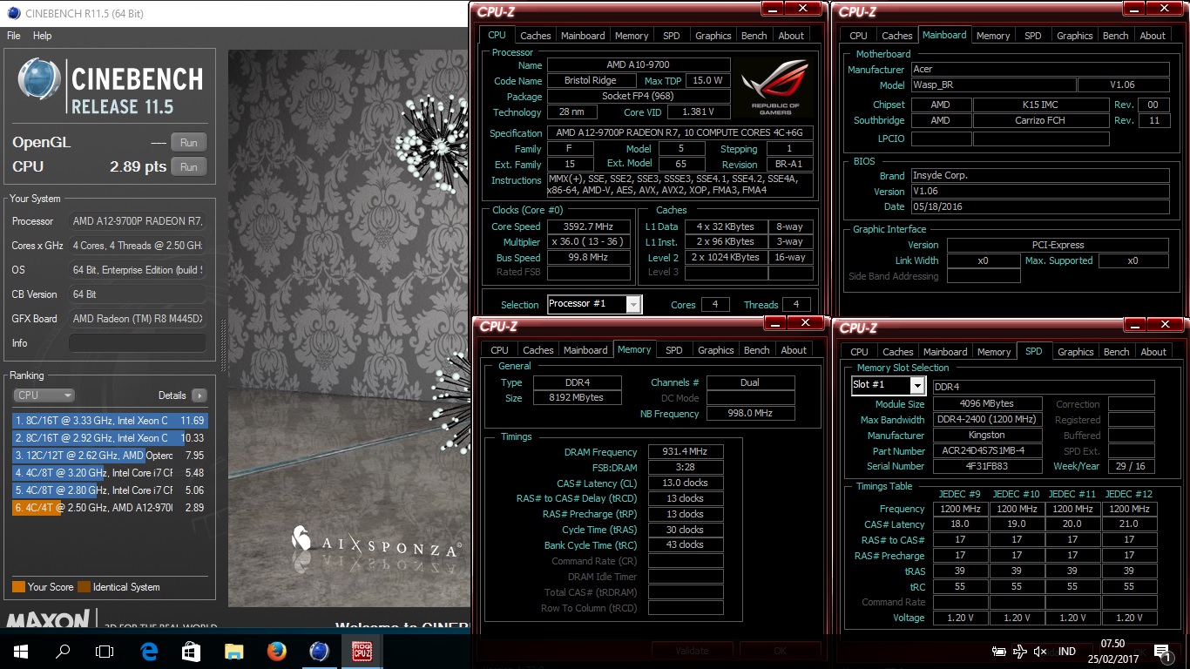The width and height of the screenshot is (1190, 669).
Task: Click the BIOS date 05/18/2016 field
Action: pos(1040,207)
